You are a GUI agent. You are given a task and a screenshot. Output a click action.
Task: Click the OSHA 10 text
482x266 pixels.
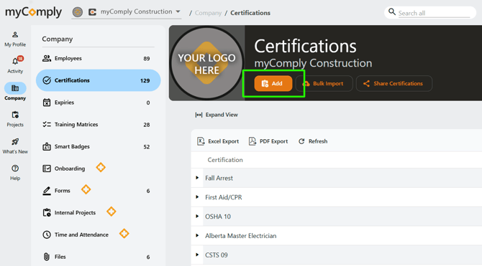coord(218,217)
